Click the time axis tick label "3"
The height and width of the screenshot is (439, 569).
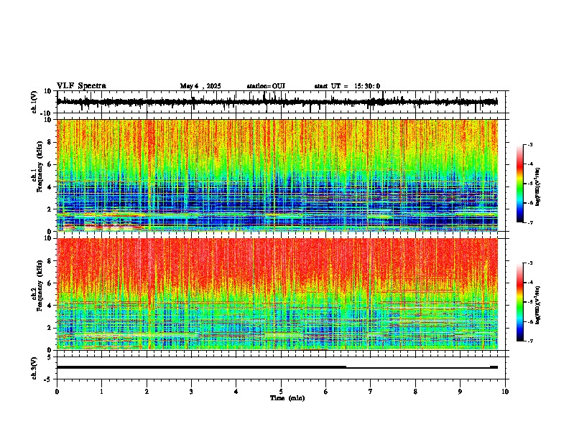191,392
